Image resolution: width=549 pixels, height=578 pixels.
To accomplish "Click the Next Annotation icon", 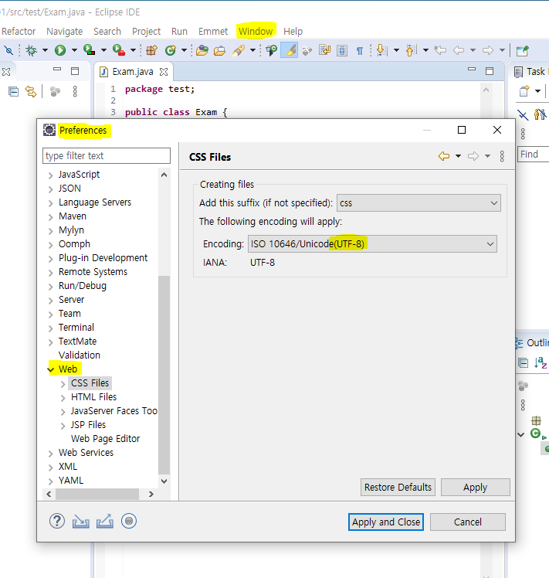I will (381, 50).
